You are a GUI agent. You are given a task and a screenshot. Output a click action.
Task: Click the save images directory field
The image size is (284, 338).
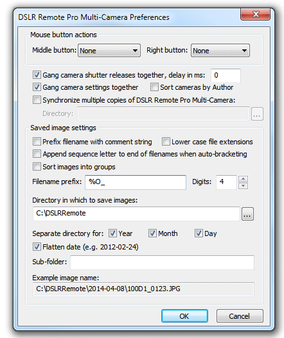click(136, 214)
